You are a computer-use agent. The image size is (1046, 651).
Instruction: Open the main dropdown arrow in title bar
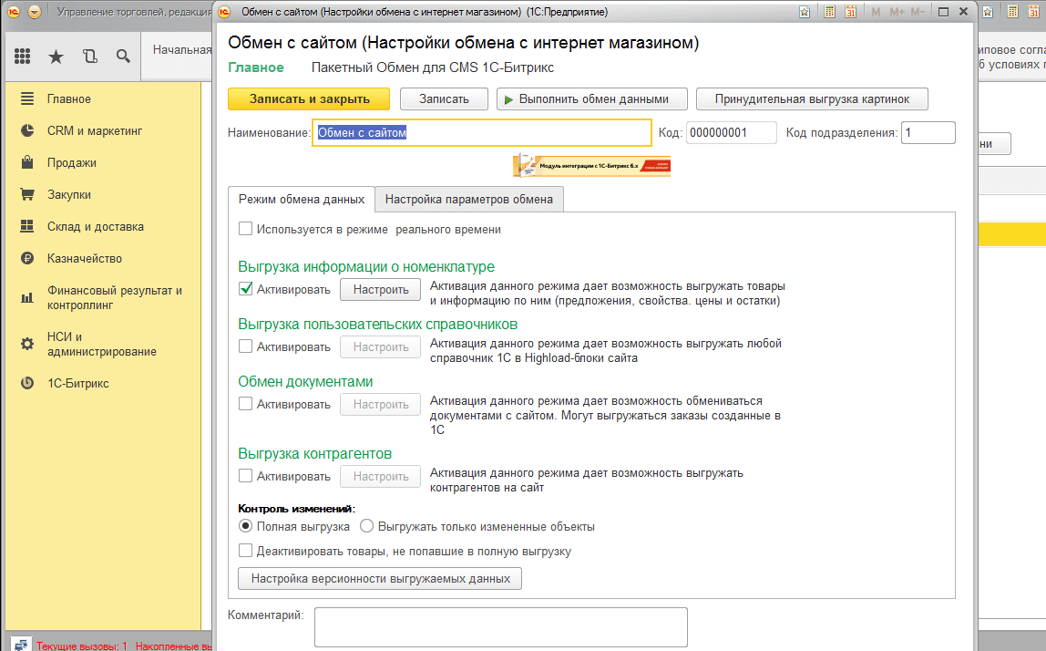point(35,12)
